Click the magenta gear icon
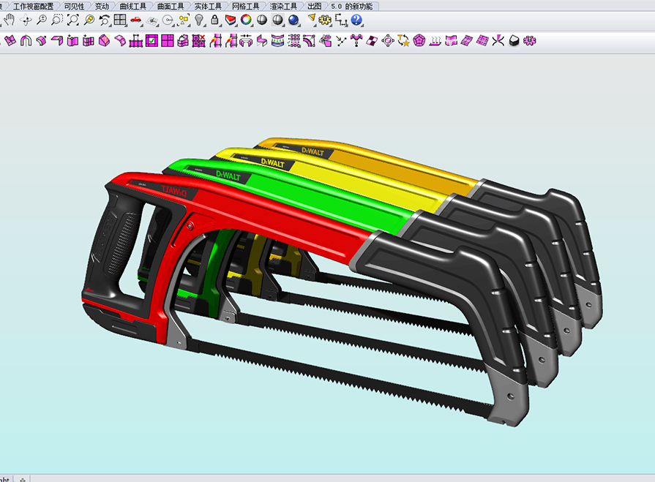 tap(530, 41)
